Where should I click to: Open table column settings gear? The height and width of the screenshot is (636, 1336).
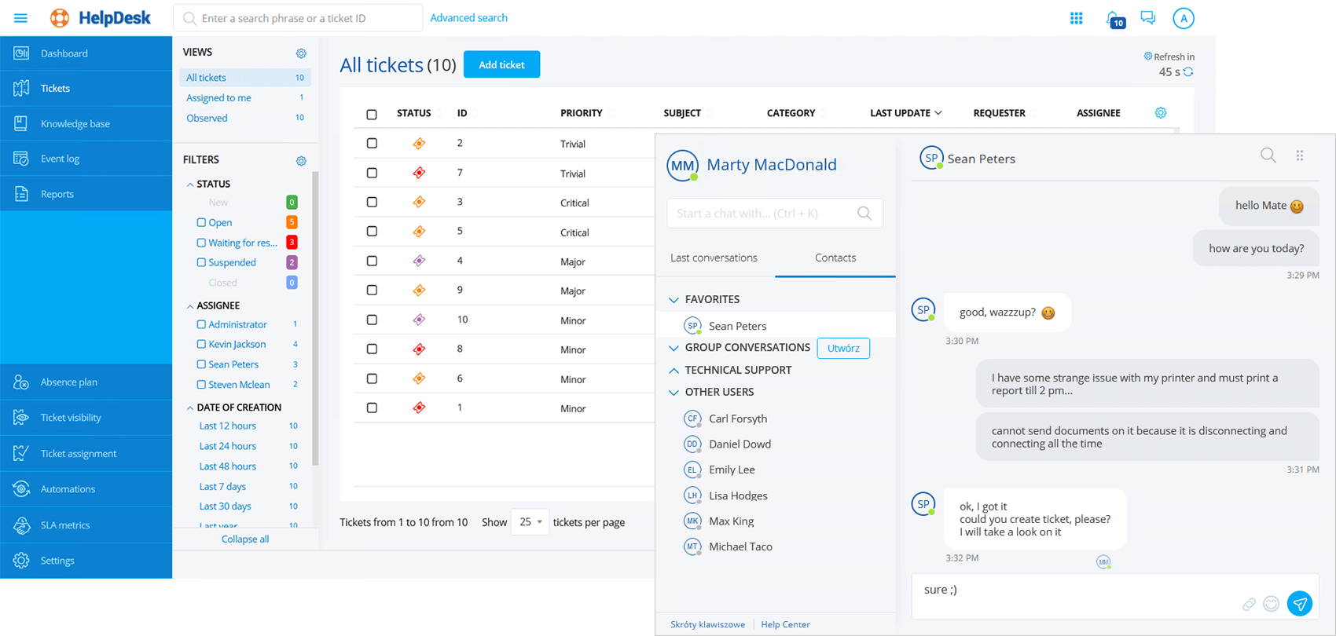tap(1161, 113)
